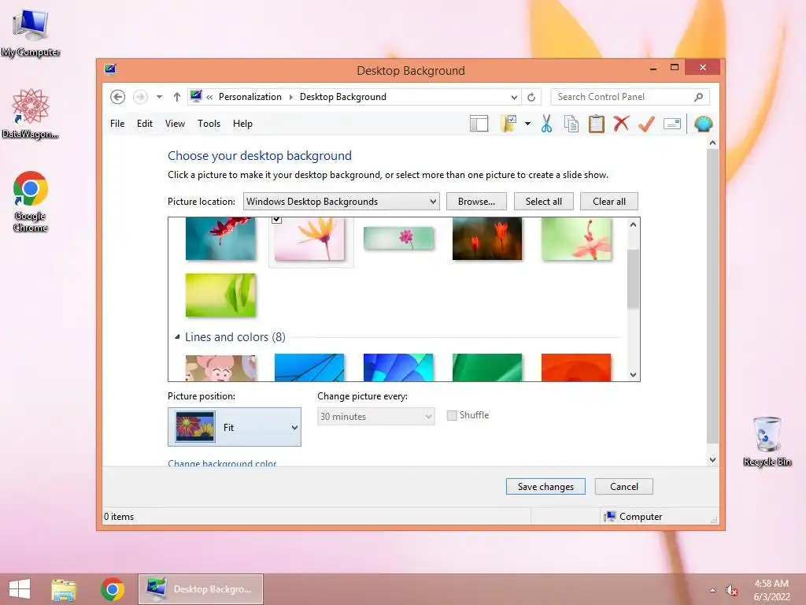Click the folder options toolbar icon

(508, 124)
